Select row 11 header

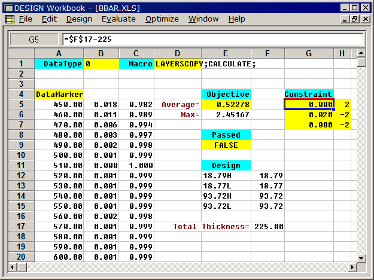coord(21,165)
